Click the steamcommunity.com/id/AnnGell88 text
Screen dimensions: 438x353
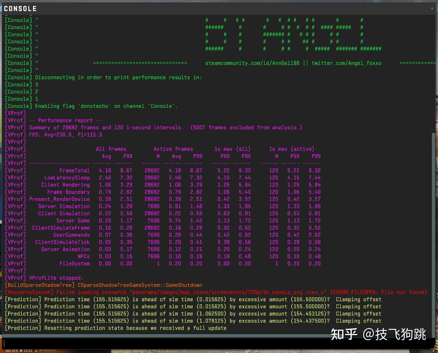pyautogui.click(x=252, y=63)
